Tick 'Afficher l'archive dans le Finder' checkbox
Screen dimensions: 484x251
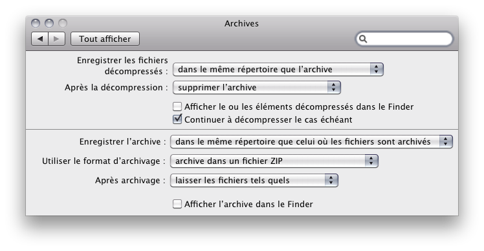[x=177, y=204]
